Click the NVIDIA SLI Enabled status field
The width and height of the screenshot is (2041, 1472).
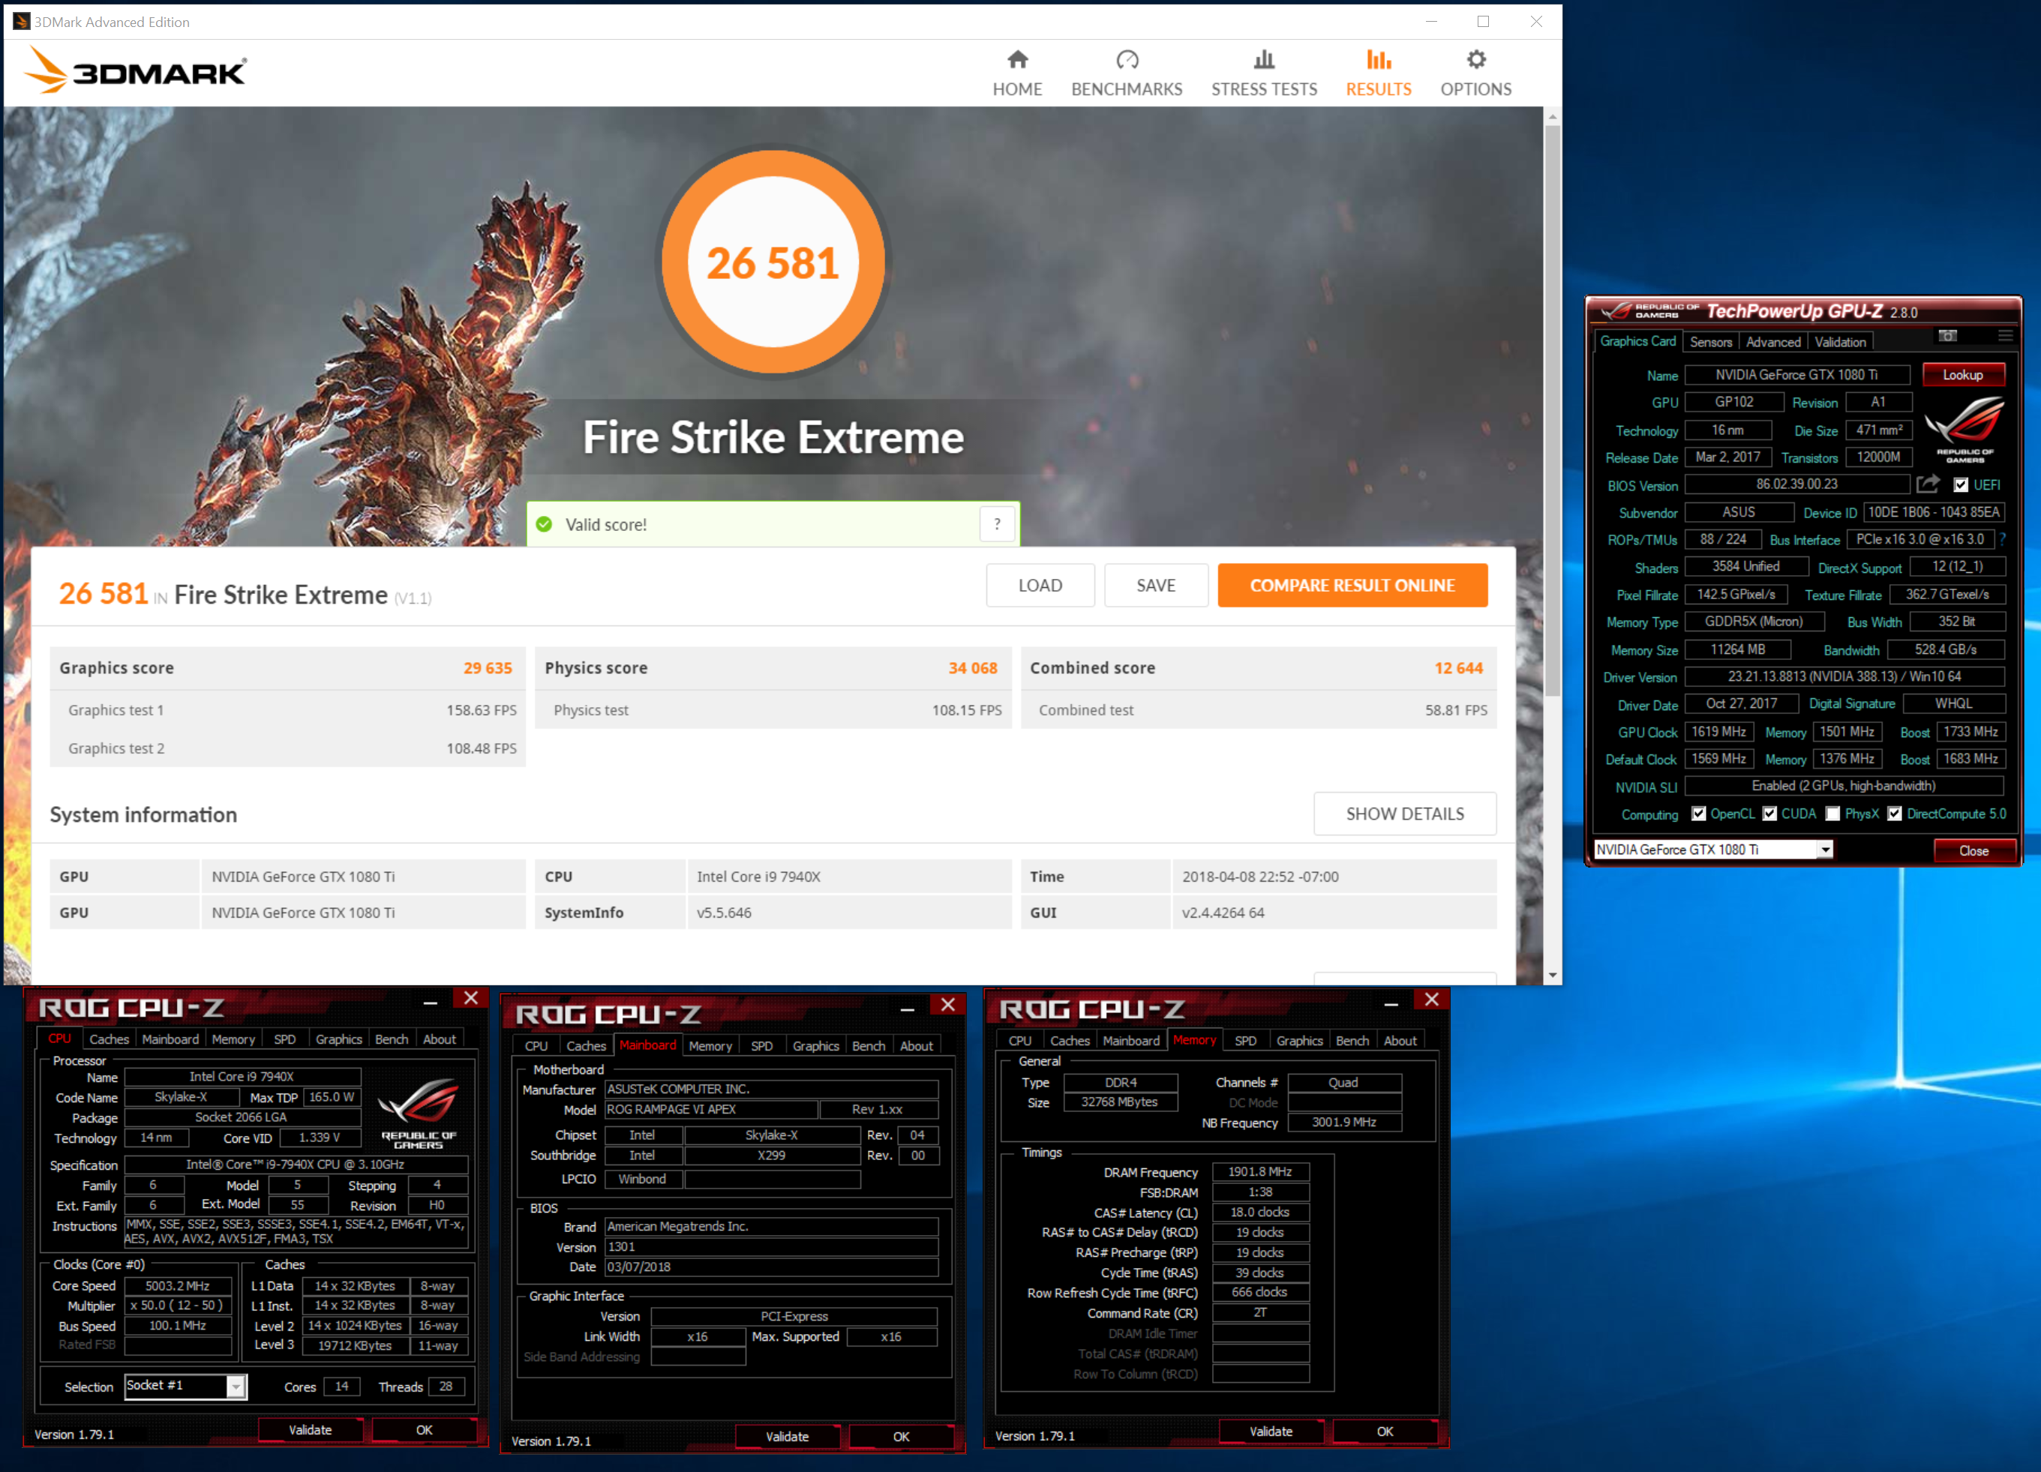(x=1844, y=785)
